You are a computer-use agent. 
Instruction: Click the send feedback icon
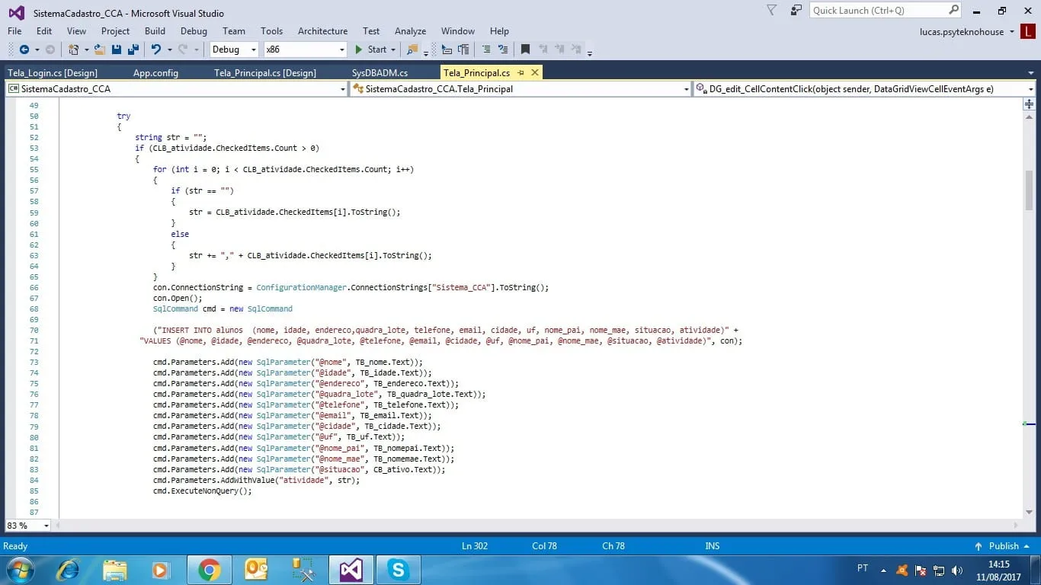[796, 11]
